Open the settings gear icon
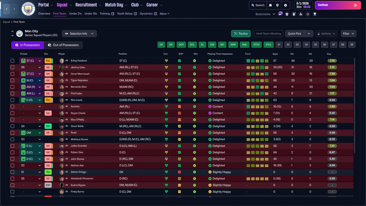Image resolution: width=366 pixels, height=206 pixels. tap(285, 5)
